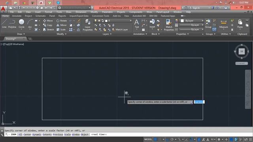Viewport: 253px width, 142px height.
Task: Click the real time input field
Action: tap(199, 102)
